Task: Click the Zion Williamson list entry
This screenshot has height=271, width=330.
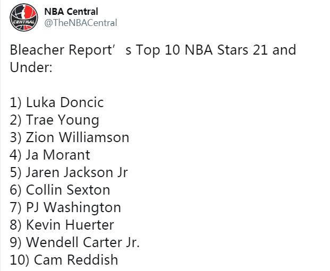Action: click(x=70, y=137)
